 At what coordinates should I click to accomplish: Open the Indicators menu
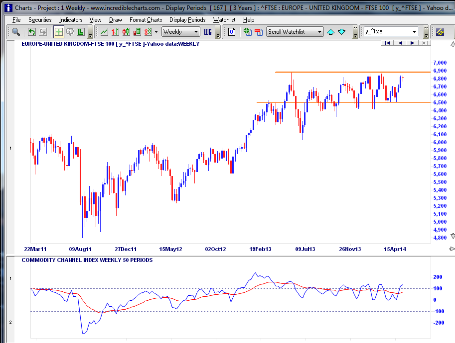[x=71, y=20]
